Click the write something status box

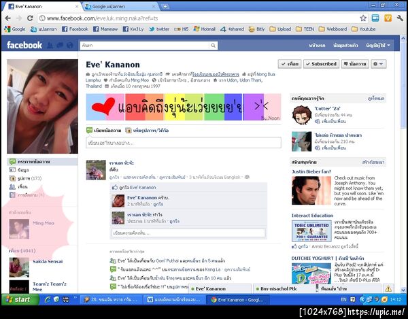(x=184, y=143)
